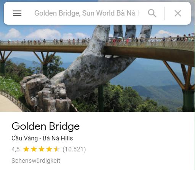Viewport: 195px width, 170px height.
Task: Click the first rating star
Action: point(26,149)
